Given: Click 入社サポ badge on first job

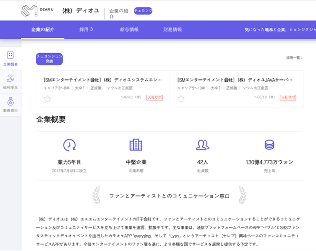Looking at the screenshot, I should (154, 97).
